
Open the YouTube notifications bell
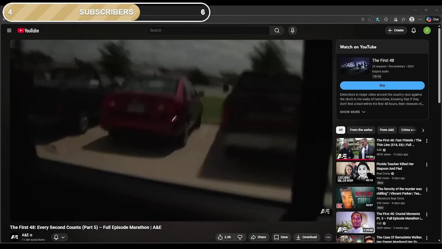pos(414,30)
